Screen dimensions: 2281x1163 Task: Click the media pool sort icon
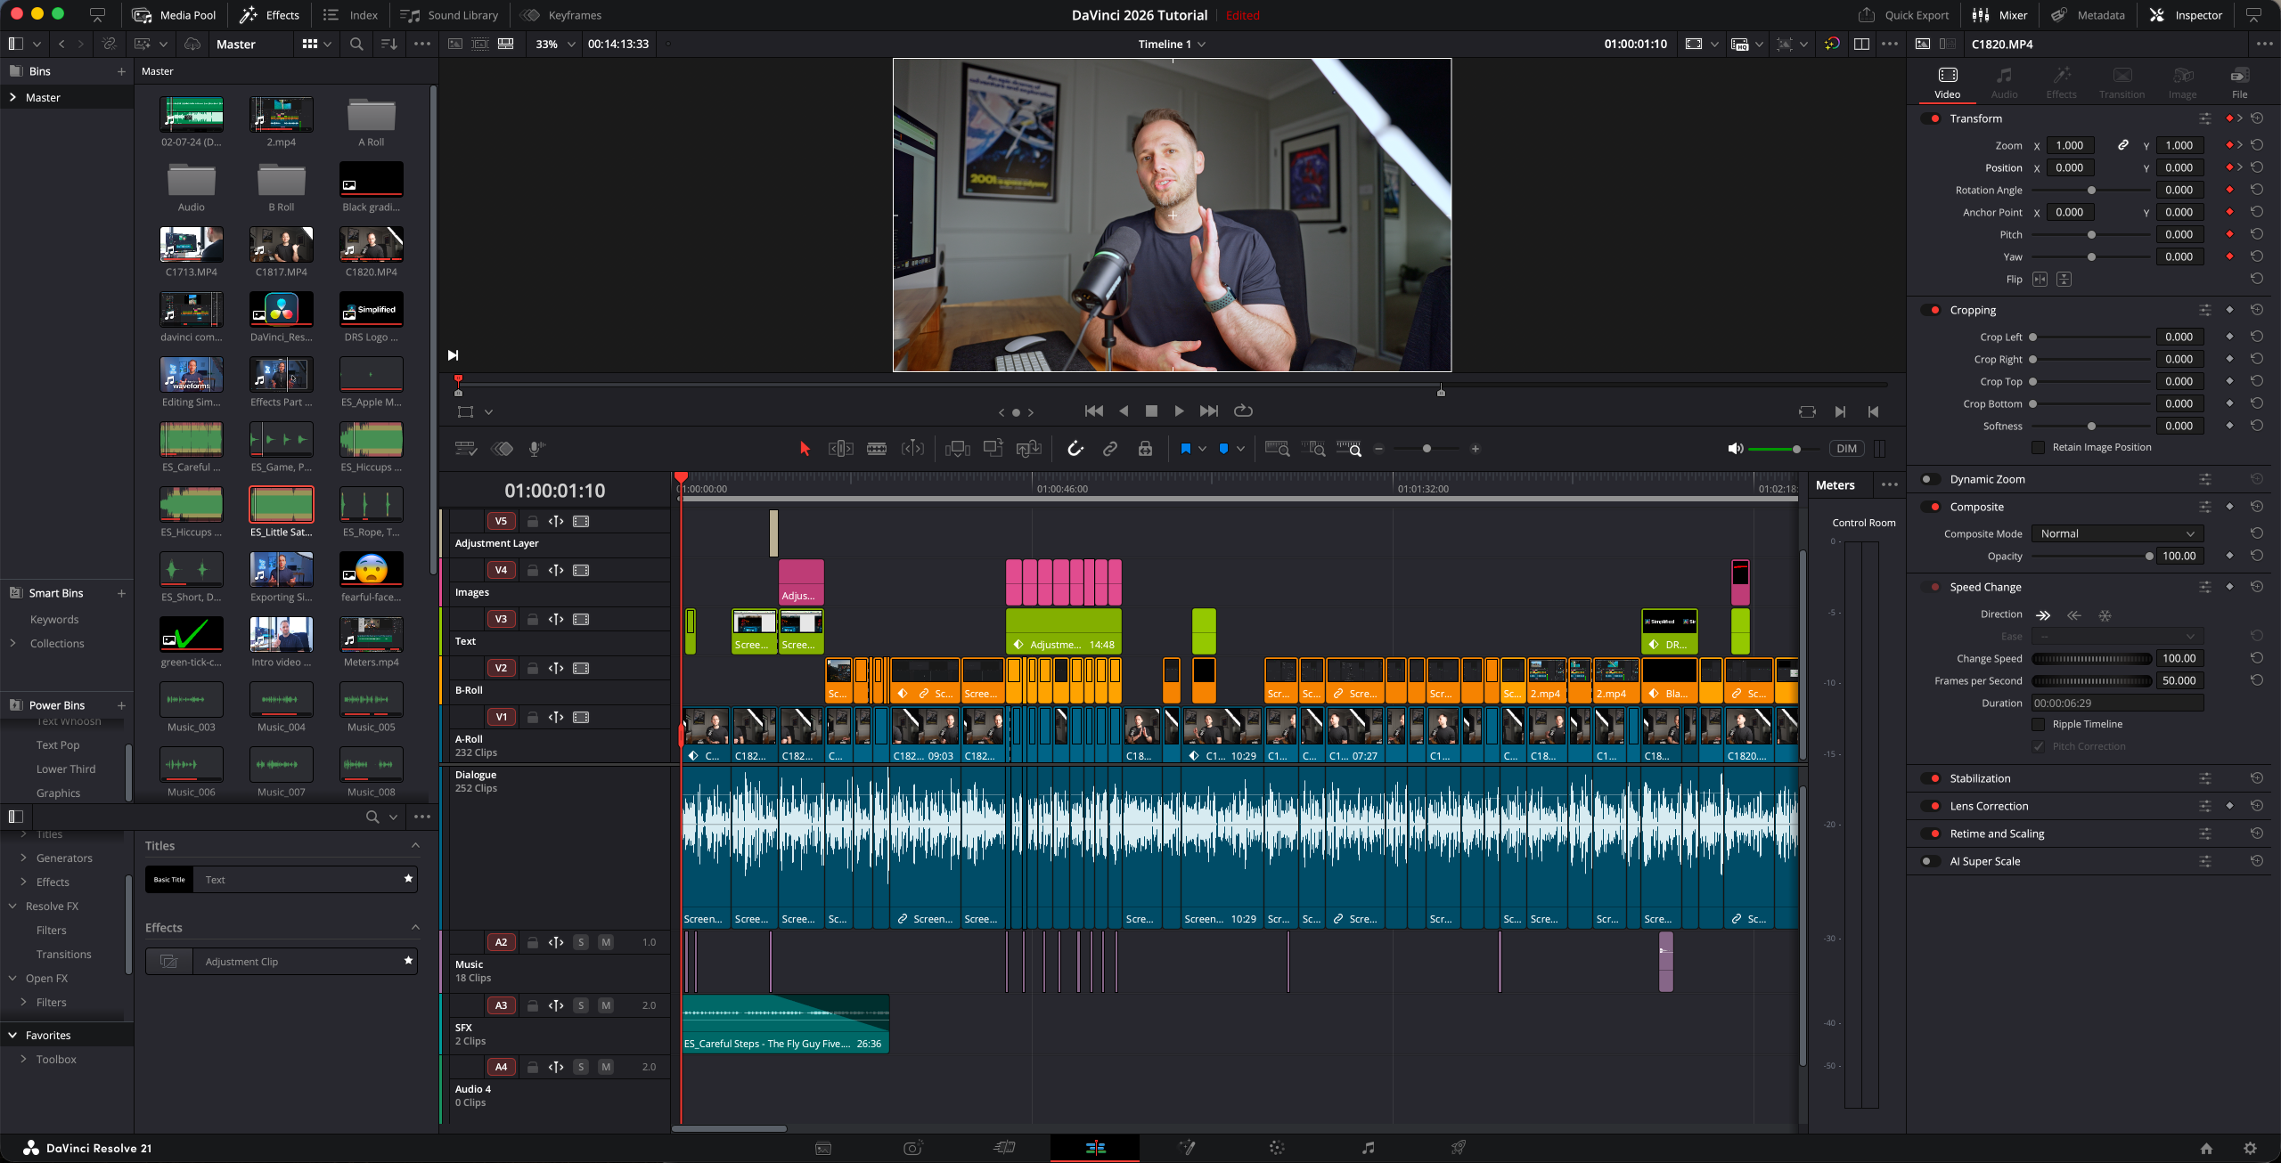(x=388, y=44)
